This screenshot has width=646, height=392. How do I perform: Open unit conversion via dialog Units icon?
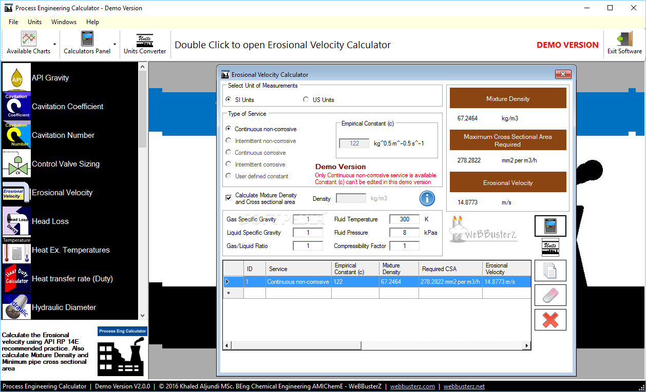click(550, 247)
